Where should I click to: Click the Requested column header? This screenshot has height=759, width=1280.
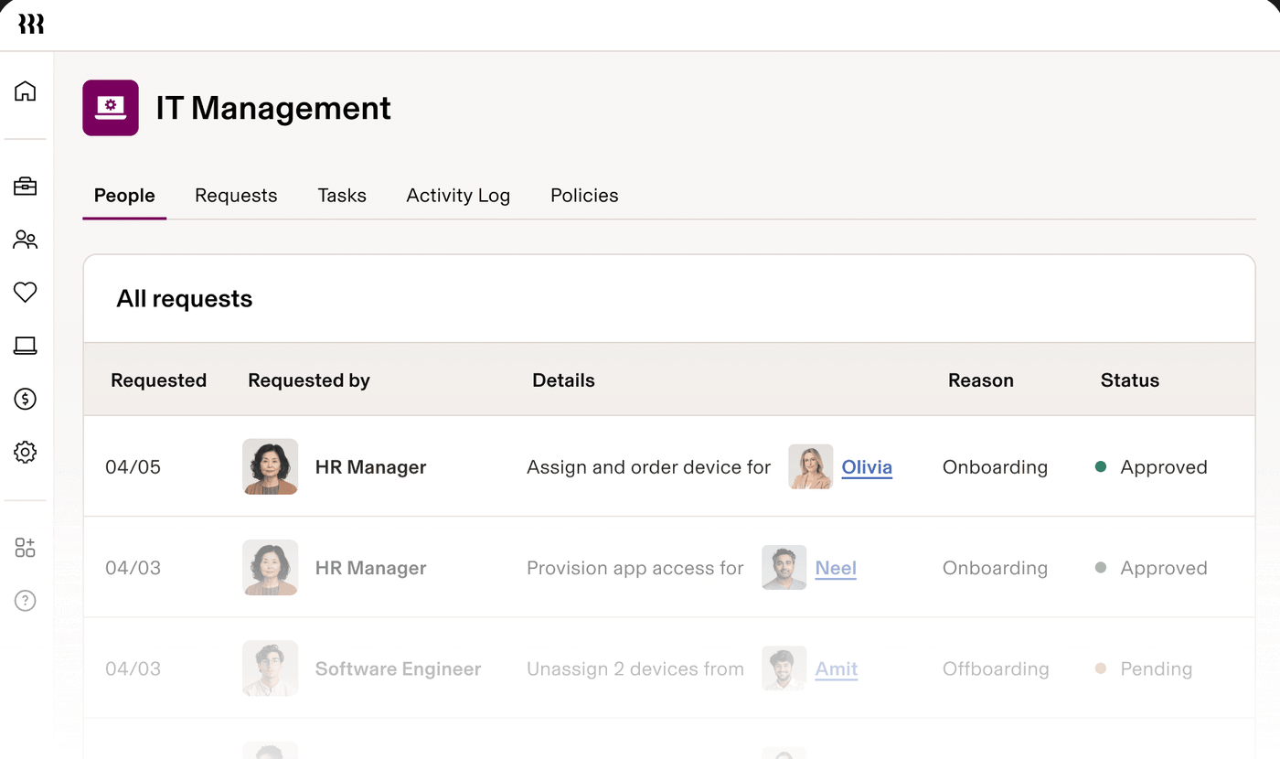158,380
